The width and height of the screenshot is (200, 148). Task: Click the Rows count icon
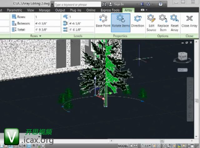(x=14, y=17)
